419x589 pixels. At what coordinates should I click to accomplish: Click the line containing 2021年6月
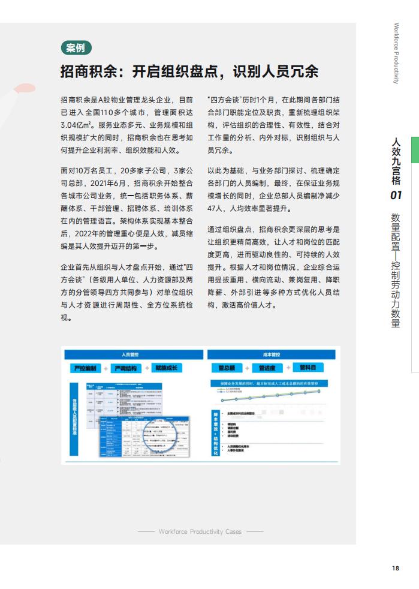[x=127, y=183]
